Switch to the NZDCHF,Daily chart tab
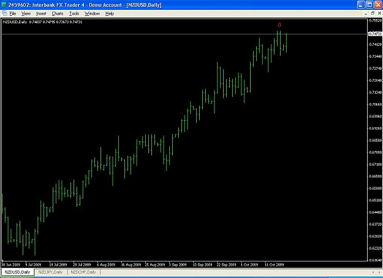 (x=83, y=272)
